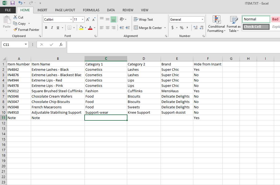
Task: Click Merge & Center button
Action: click(148, 28)
